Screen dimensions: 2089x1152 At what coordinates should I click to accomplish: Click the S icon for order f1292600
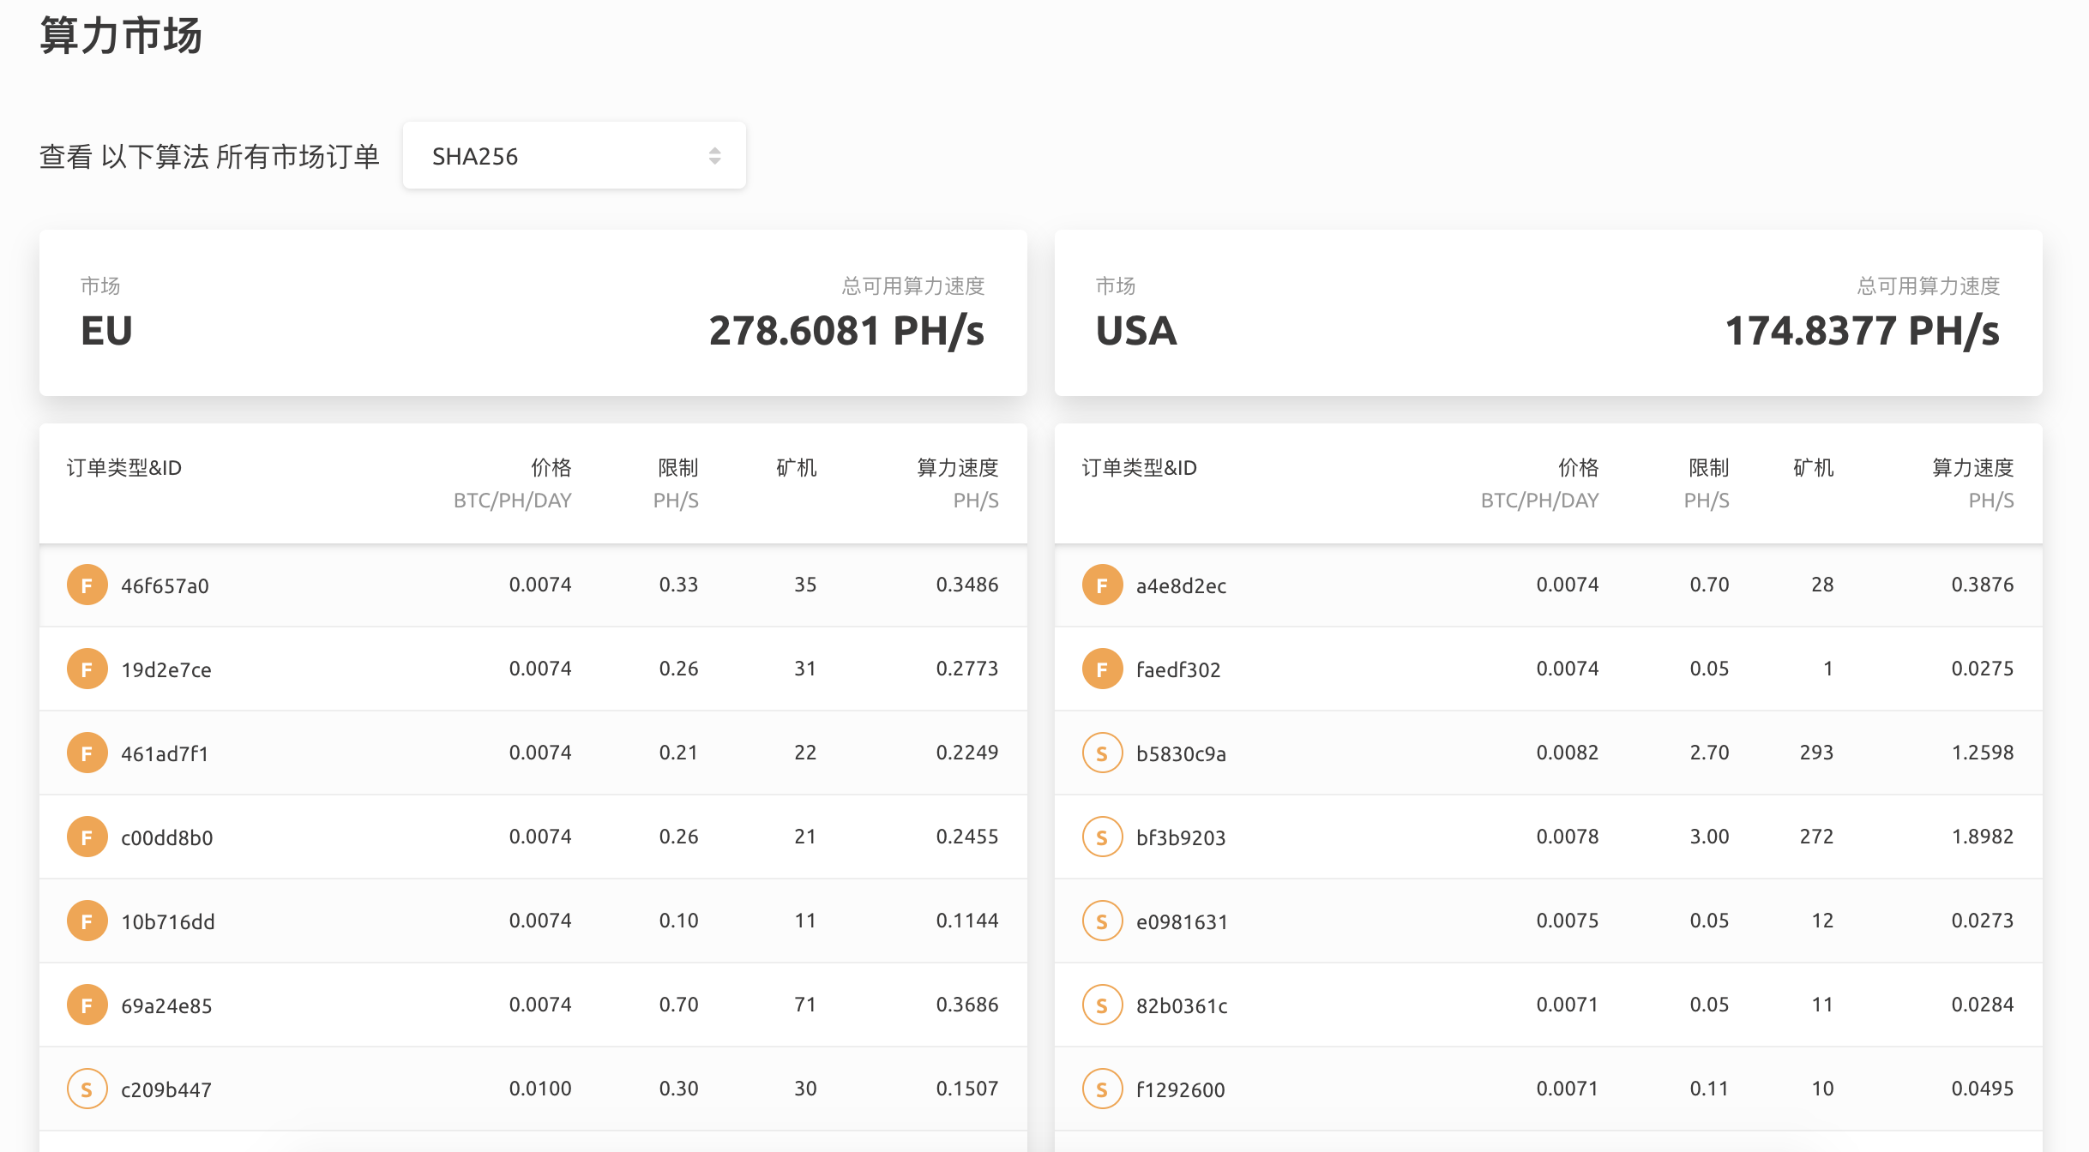(1102, 1089)
